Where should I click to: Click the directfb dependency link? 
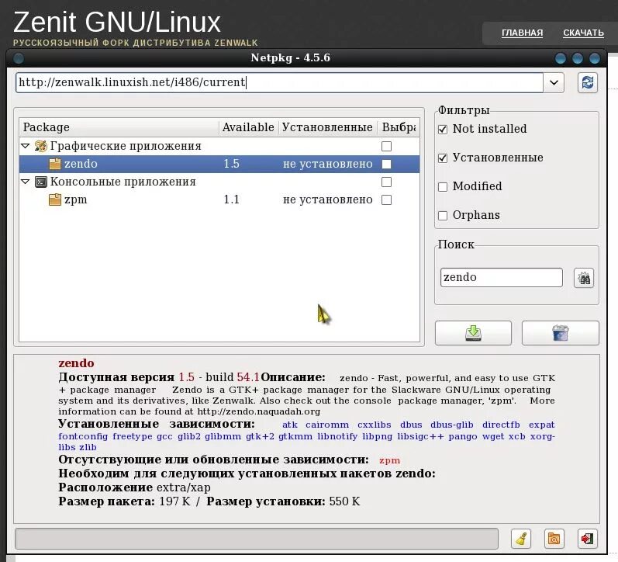pos(501,425)
